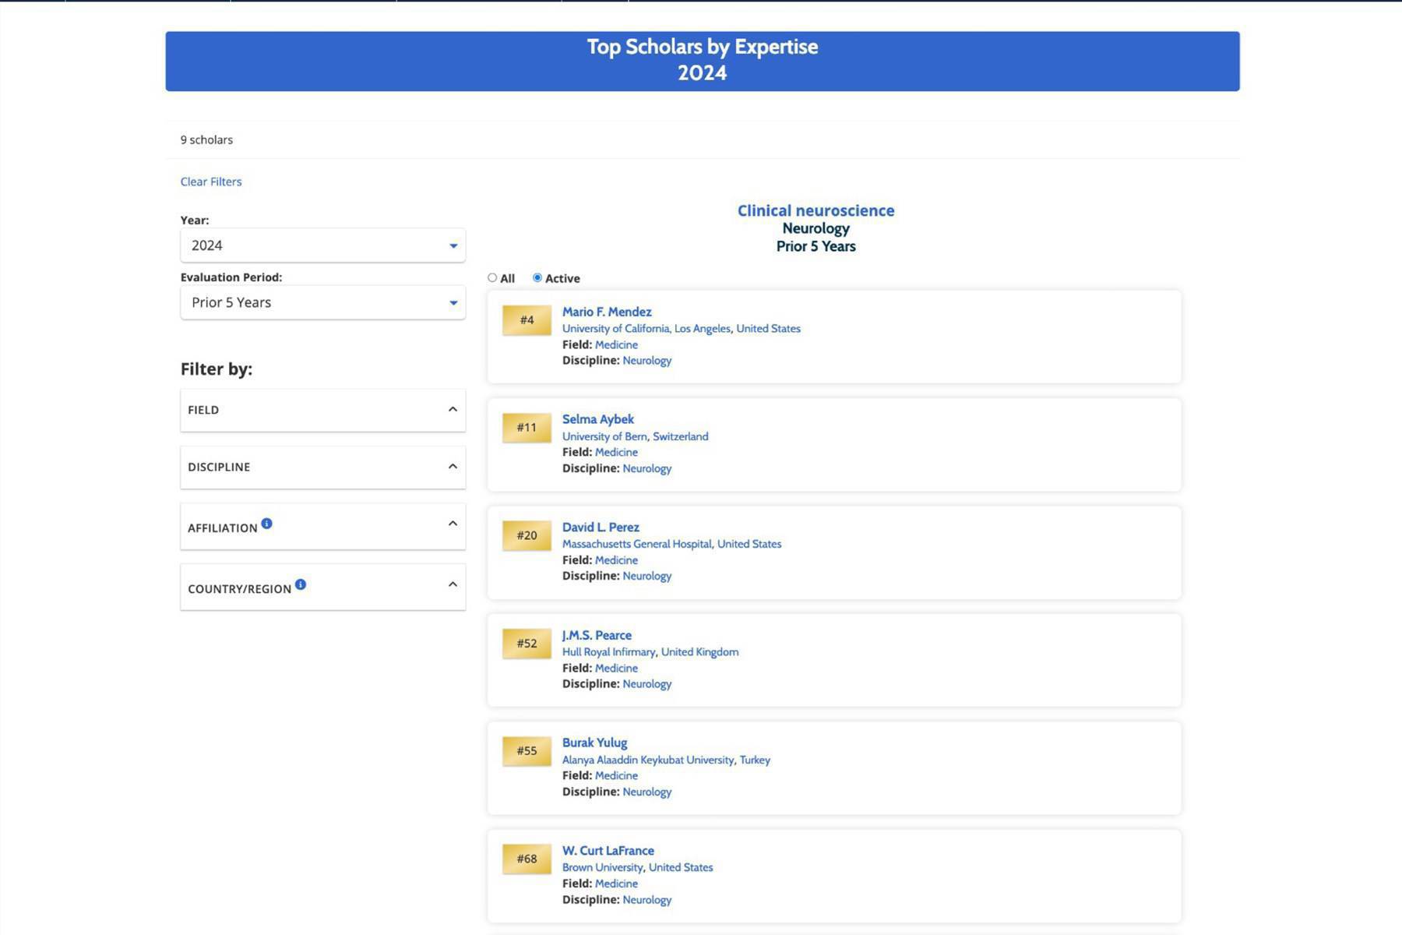Open W. Curt LaFrance's profile

[608, 851]
